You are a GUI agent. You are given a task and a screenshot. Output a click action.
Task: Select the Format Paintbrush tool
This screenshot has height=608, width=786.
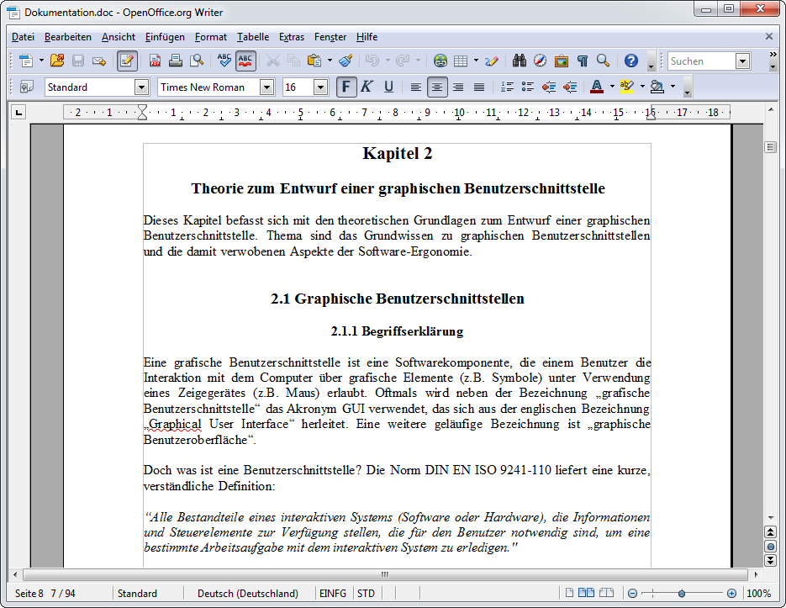click(x=345, y=60)
